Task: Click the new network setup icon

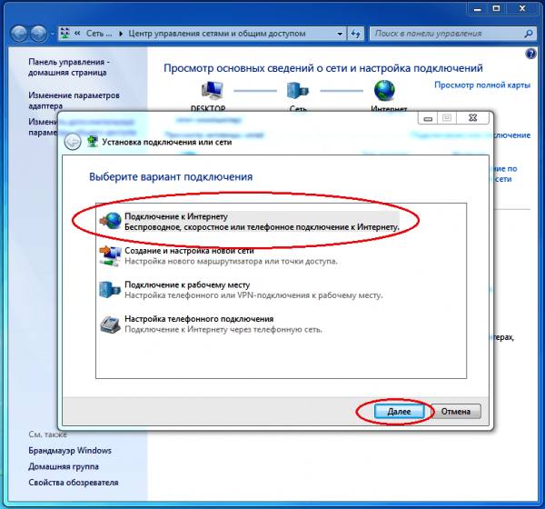Action: (x=110, y=256)
